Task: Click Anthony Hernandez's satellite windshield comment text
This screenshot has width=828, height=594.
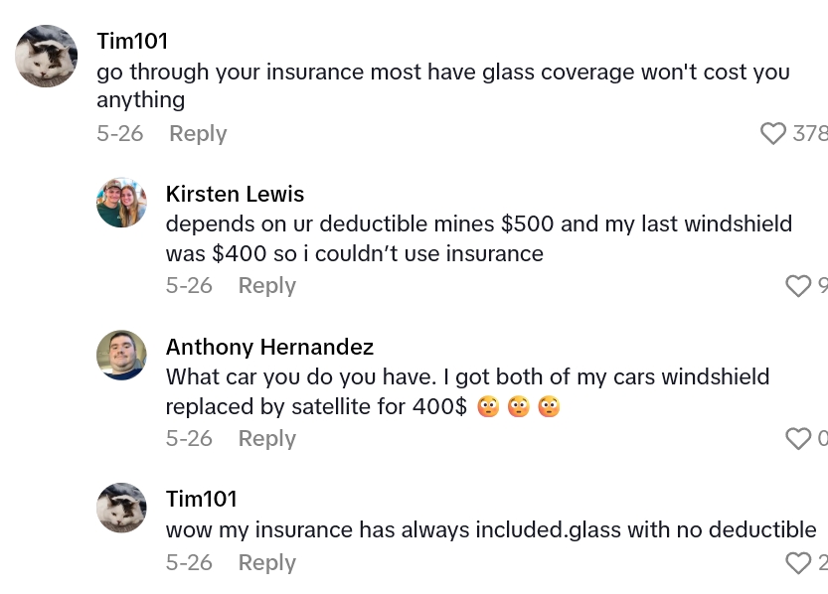Action: tap(467, 391)
